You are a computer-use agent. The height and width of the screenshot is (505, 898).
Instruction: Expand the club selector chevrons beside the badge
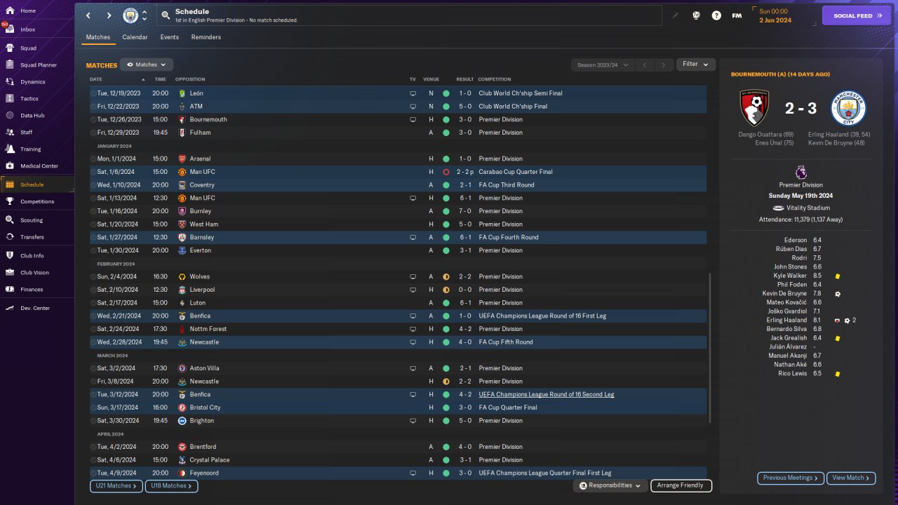tap(145, 15)
